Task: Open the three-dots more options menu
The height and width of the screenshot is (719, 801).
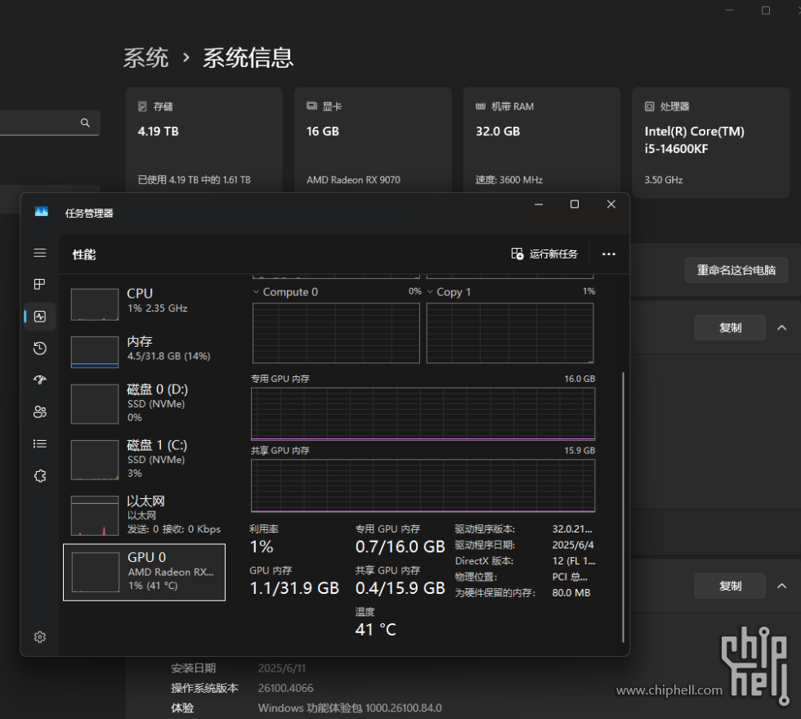Action: [x=608, y=254]
